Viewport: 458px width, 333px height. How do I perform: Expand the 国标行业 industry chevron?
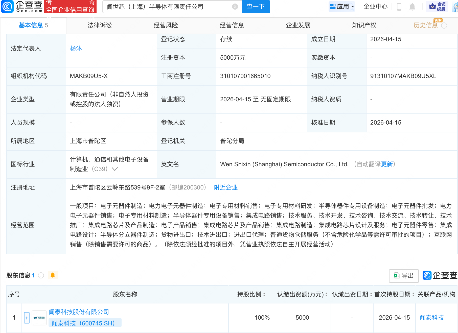[x=115, y=169]
